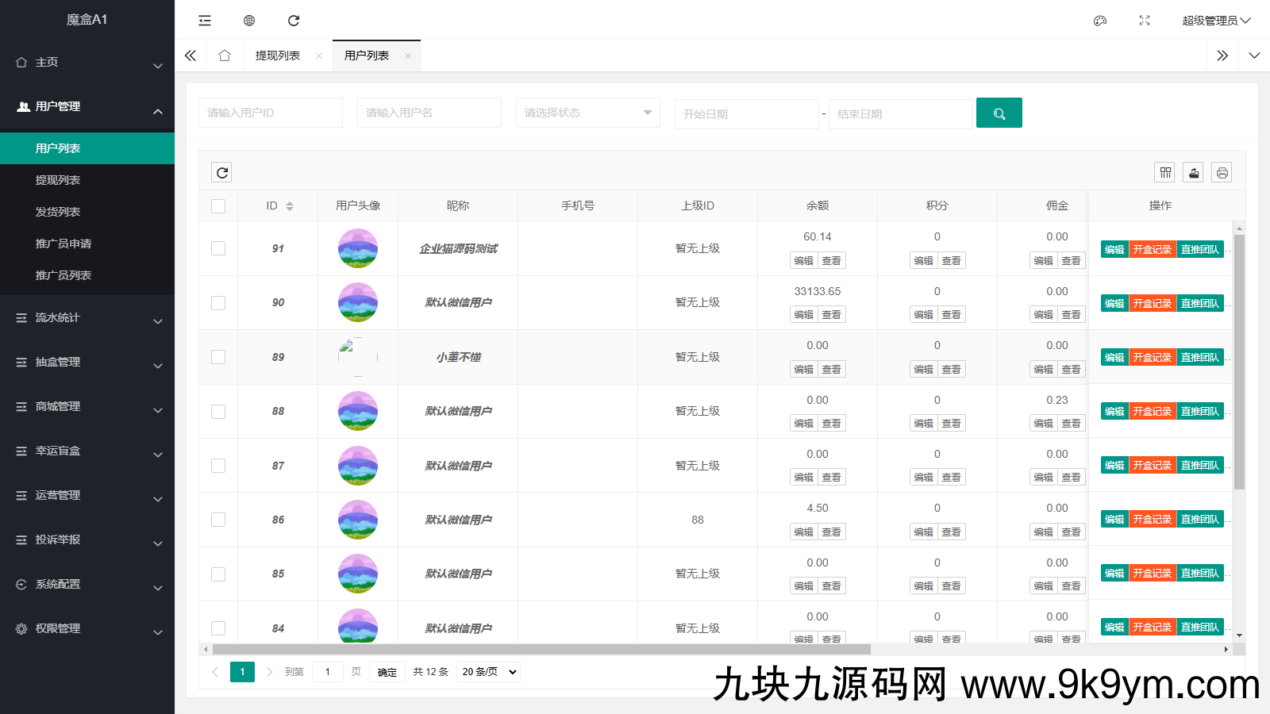This screenshot has width=1270, height=714.
Task: Tick the checkbox for user ID 91
Action: (218, 248)
